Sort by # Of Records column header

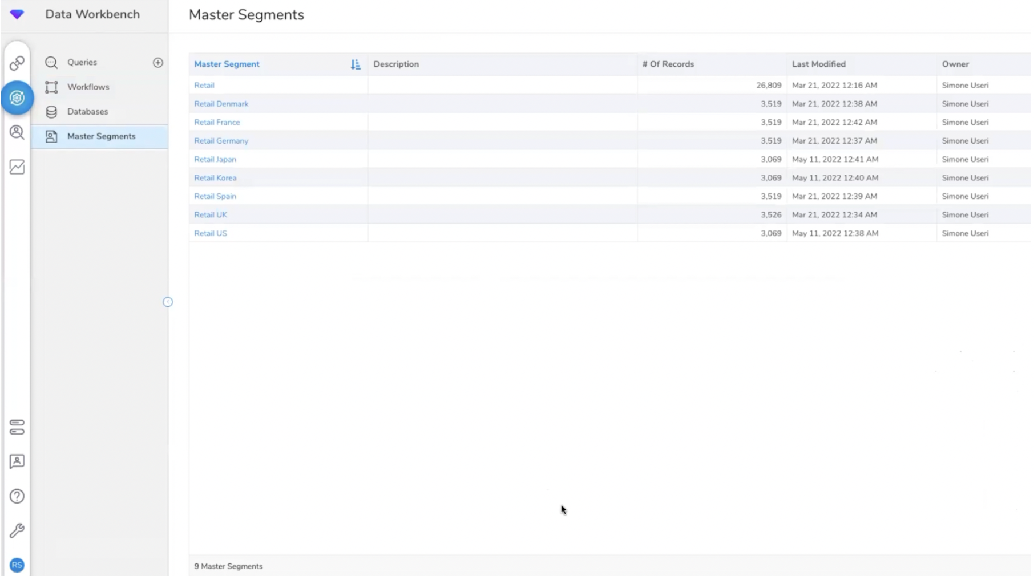click(668, 64)
